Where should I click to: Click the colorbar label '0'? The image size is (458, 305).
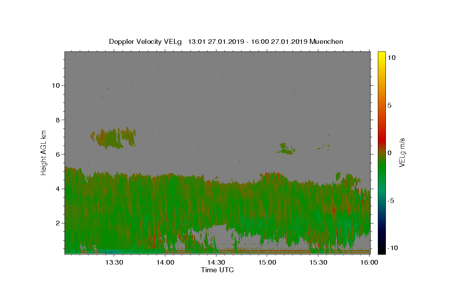point(389,153)
